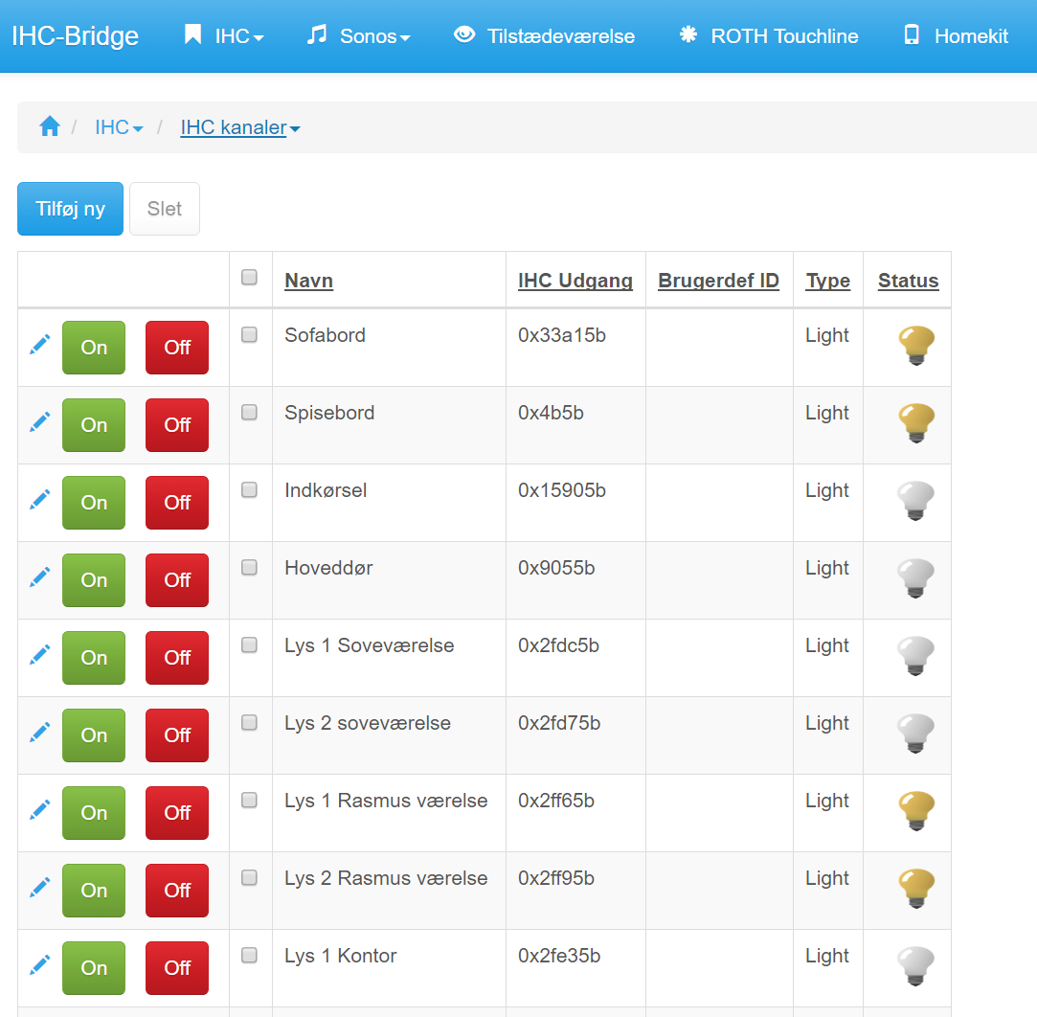This screenshot has width=1037, height=1017.
Task: Select all rows with header checkbox
Action: click(249, 278)
